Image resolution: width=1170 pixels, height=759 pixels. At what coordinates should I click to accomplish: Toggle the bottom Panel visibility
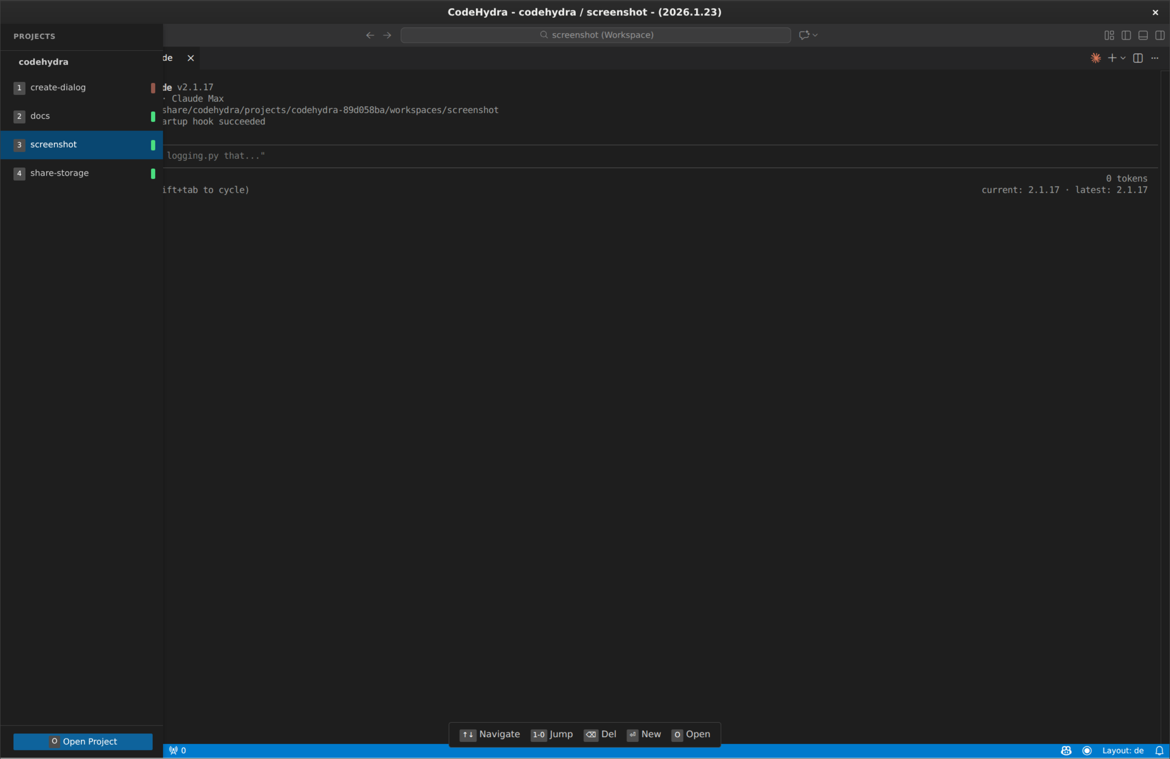tap(1143, 35)
